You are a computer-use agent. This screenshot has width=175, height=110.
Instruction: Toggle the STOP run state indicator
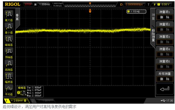(x=28, y=4)
